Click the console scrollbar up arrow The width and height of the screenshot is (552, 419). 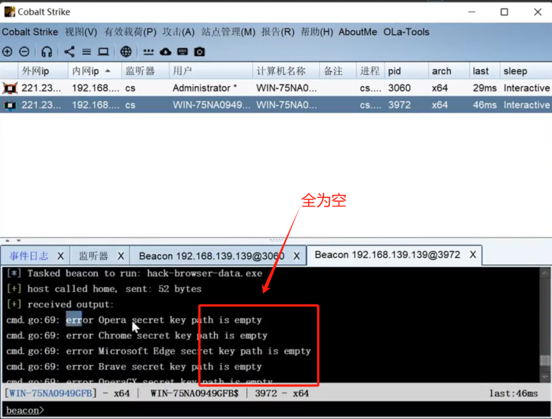click(545, 273)
